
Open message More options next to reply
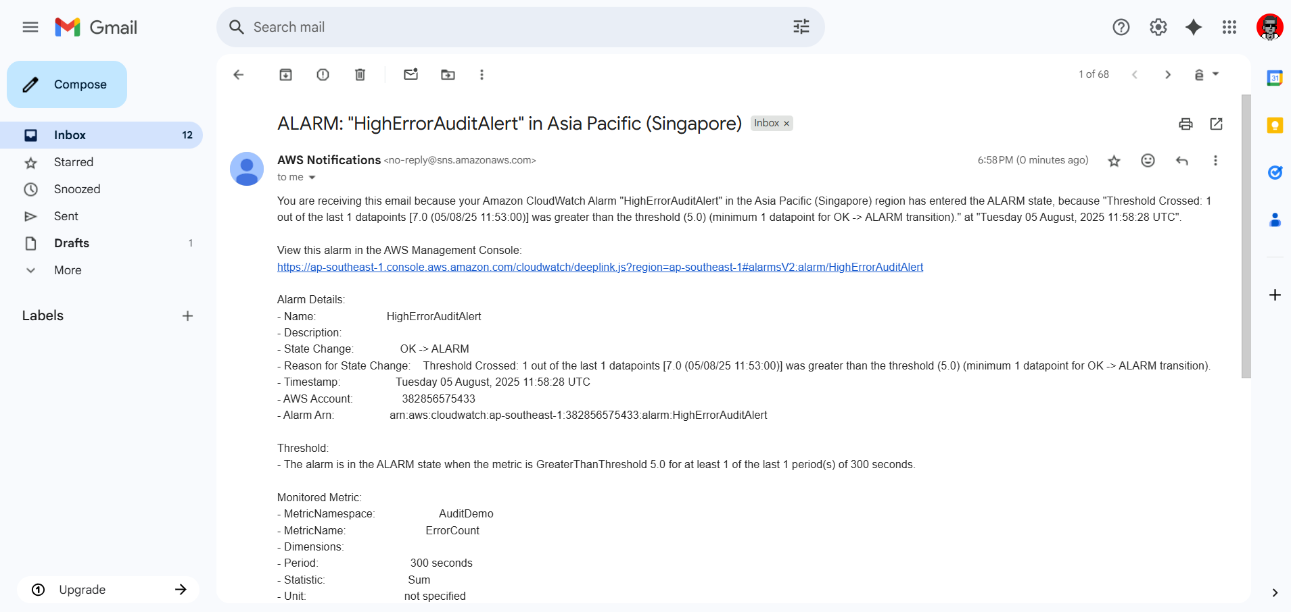[x=1215, y=160]
